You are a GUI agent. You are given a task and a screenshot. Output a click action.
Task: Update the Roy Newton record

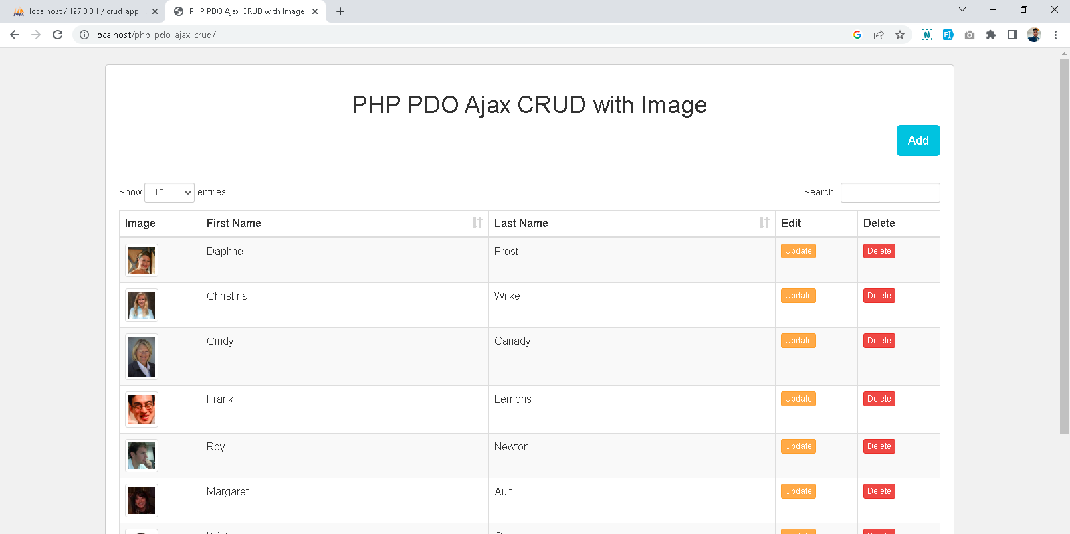pos(798,446)
